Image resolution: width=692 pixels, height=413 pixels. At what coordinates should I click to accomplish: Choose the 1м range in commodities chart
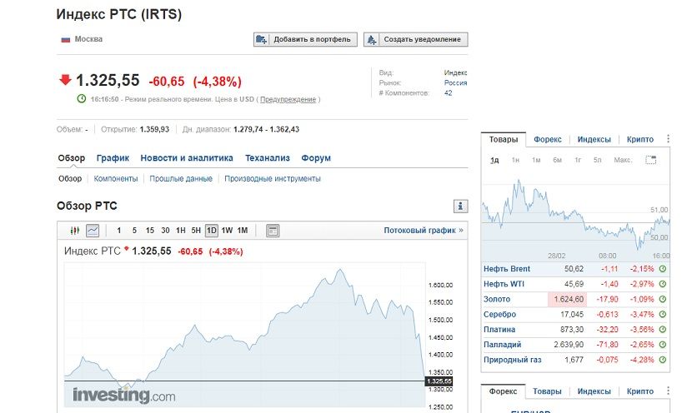pyautogui.click(x=536, y=160)
